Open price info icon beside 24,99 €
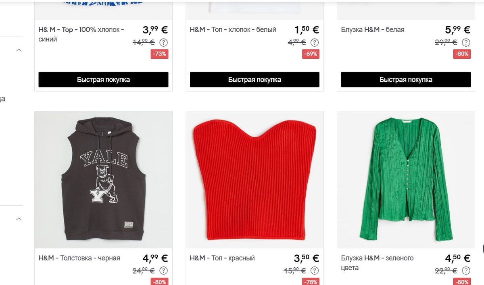The height and width of the screenshot is (285, 484). [163, 271]
